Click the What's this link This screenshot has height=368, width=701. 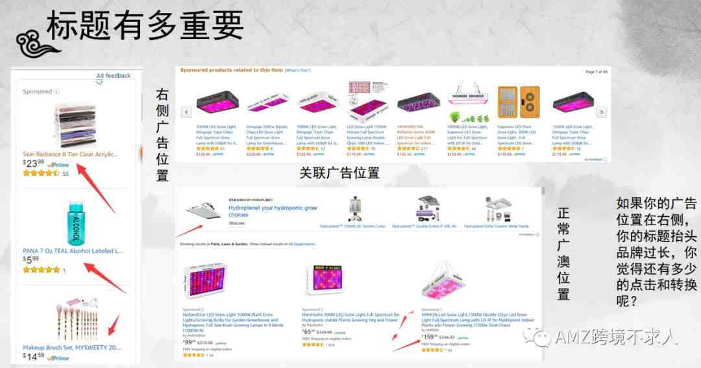[x=298, y=70]
